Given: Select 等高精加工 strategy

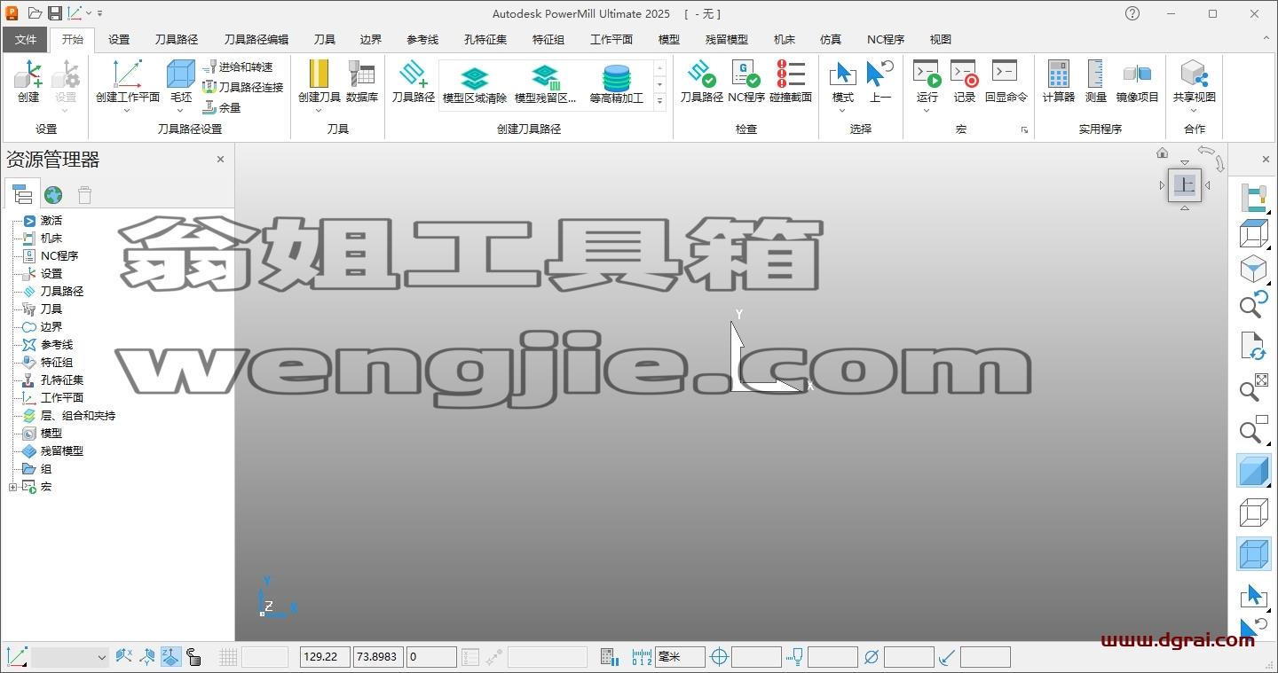Looking at the screenshot, I should (616, 84).
